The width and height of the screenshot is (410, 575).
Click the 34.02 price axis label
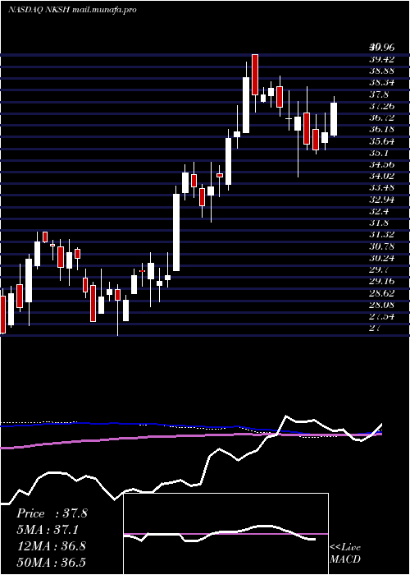click(x=381, y=177)
